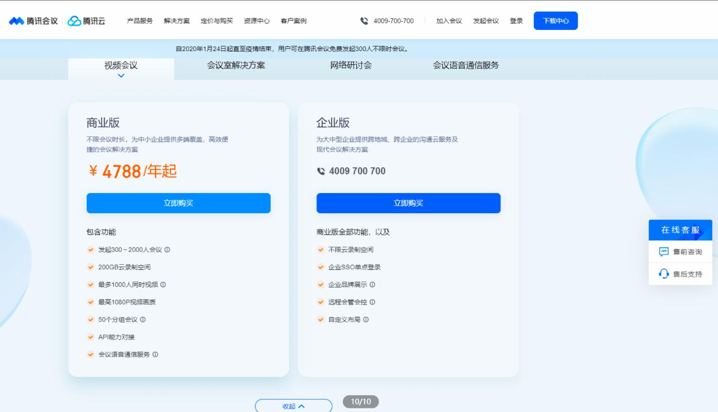718x412 pixels.
Task: Click the checkmark beside 200GB云录制空间
Action: pyautogui.click(x=89, y=266)
